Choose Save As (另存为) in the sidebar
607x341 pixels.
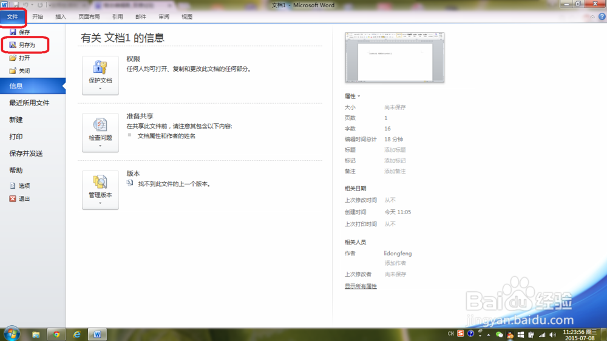pos(22,45)
